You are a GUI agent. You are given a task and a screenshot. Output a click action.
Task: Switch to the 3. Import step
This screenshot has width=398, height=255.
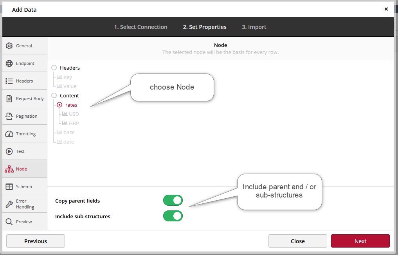254,27
